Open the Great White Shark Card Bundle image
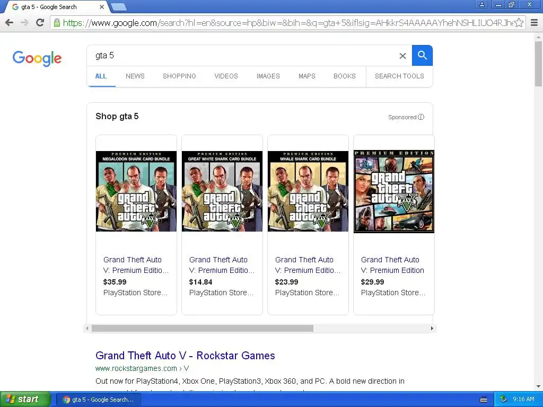This screenshot has width=543, height=407. tap(222, 191)
